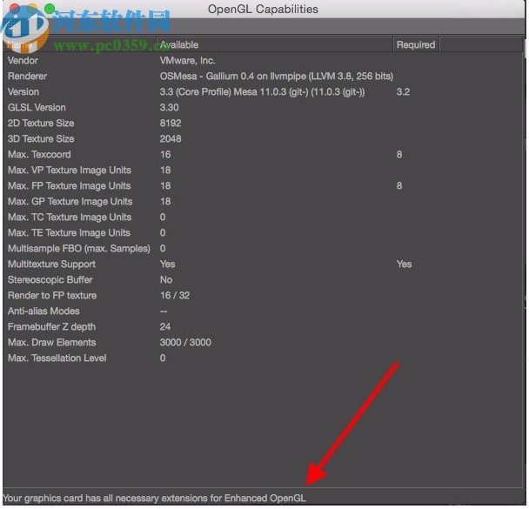Click Framebuffer Z depth value 24
Image resolution: width=529 pixels, height=509 pixels.
point(165,327)
